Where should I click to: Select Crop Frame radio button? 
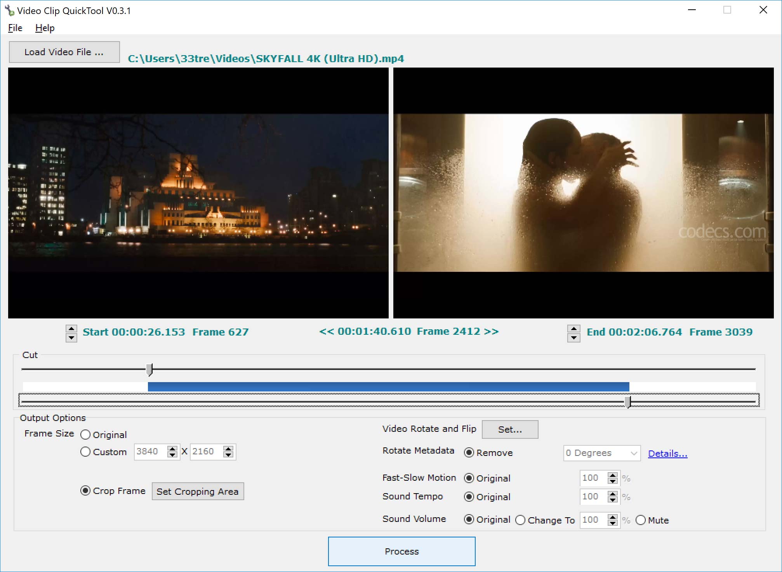85,490
